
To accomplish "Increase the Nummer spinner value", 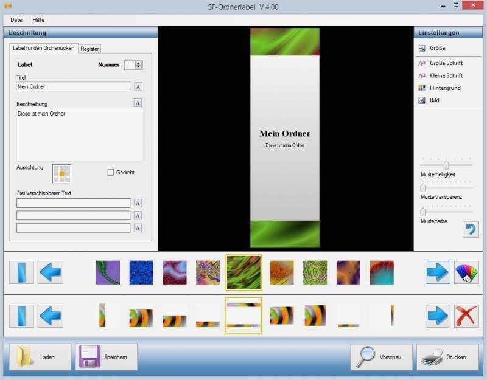I will [x=139, y=63].
